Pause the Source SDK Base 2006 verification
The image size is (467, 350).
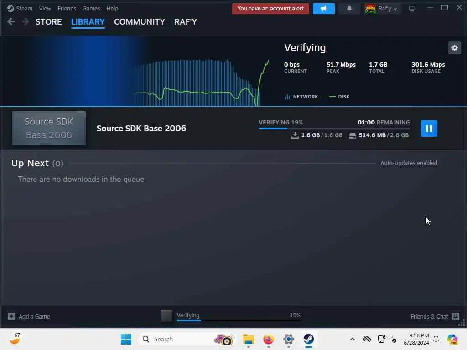pos(429,129)
